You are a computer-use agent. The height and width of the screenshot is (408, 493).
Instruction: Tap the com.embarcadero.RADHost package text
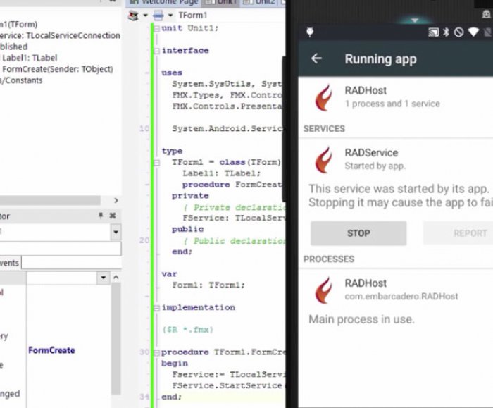coord(401,297)
